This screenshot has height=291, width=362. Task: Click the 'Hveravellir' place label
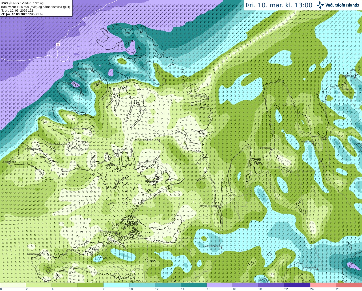pyautogui.click(x=310, y=268)
